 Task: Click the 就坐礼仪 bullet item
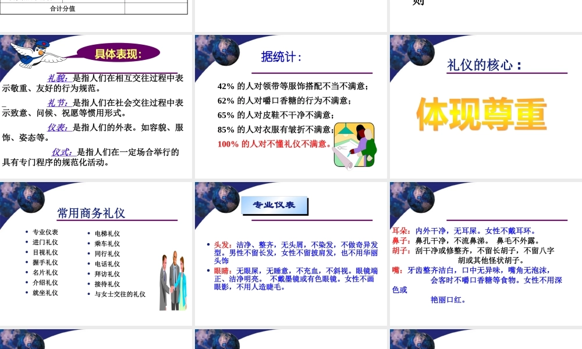coord(45,293)
